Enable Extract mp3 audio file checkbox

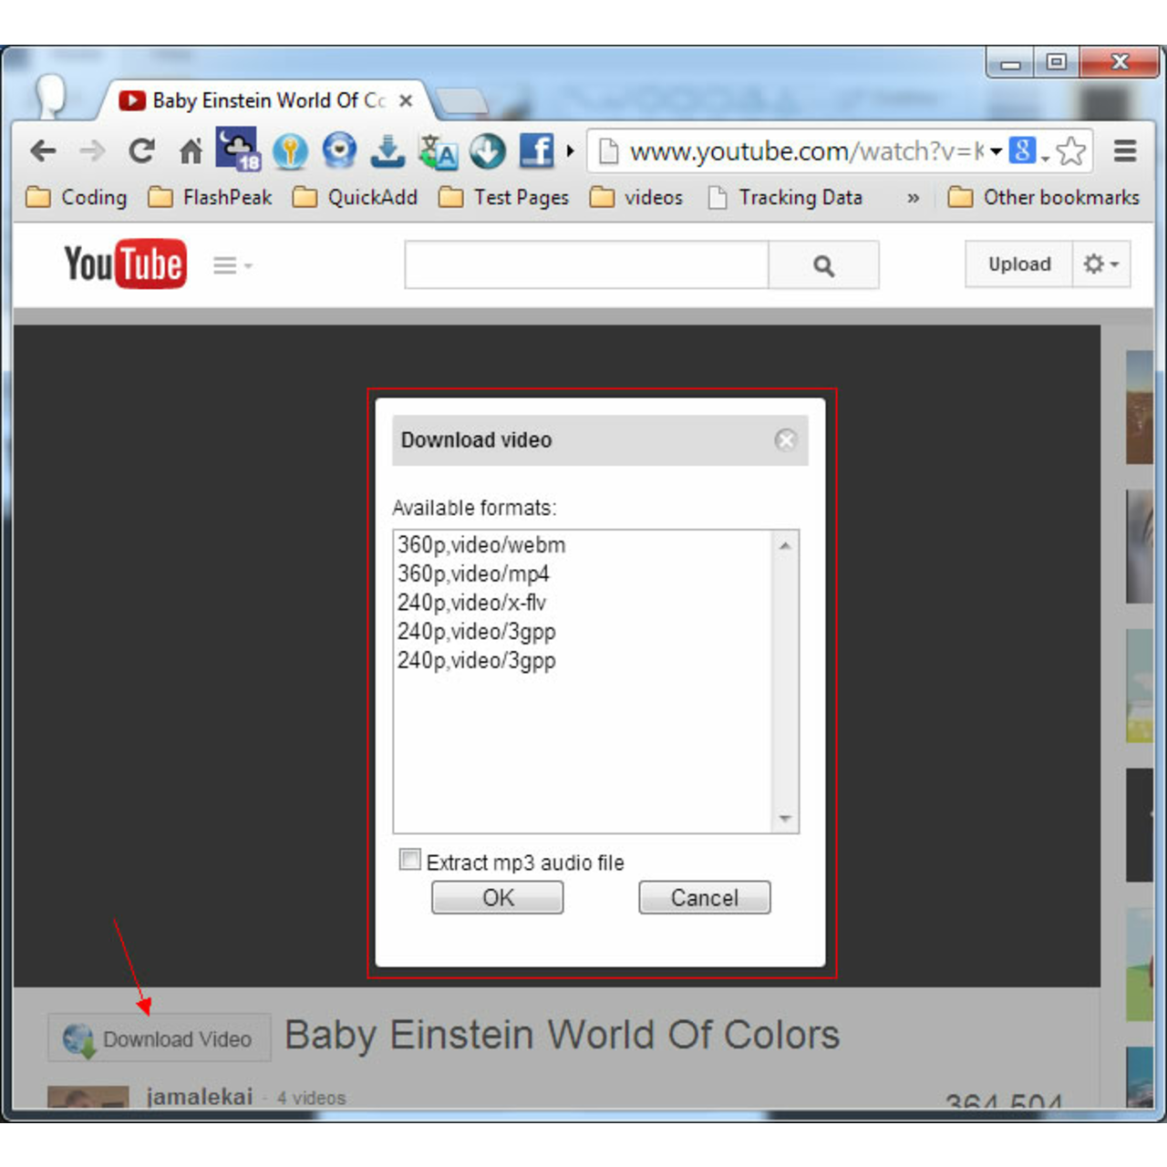pyautogui.click(x=410, y=860)
